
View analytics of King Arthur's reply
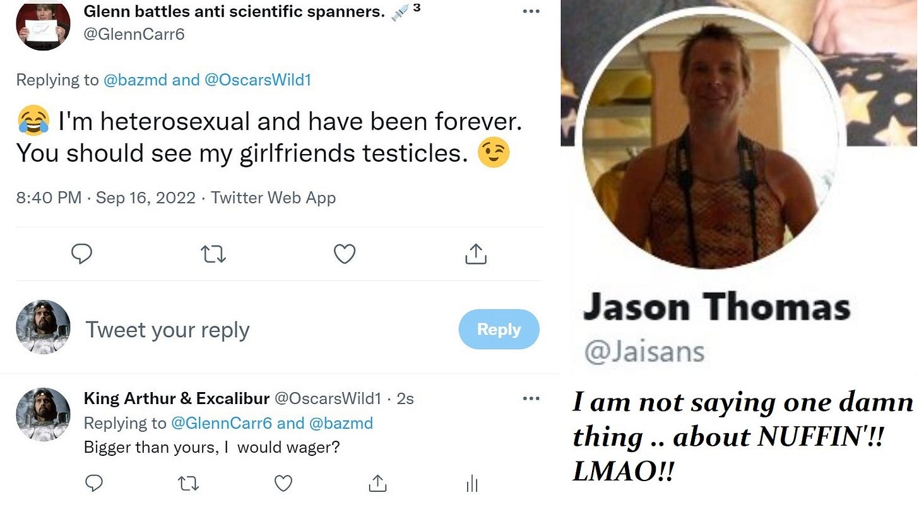[471, 484]
